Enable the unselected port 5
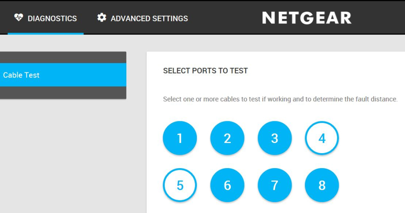This screenshot has height=213, width=405. (180, 186)
